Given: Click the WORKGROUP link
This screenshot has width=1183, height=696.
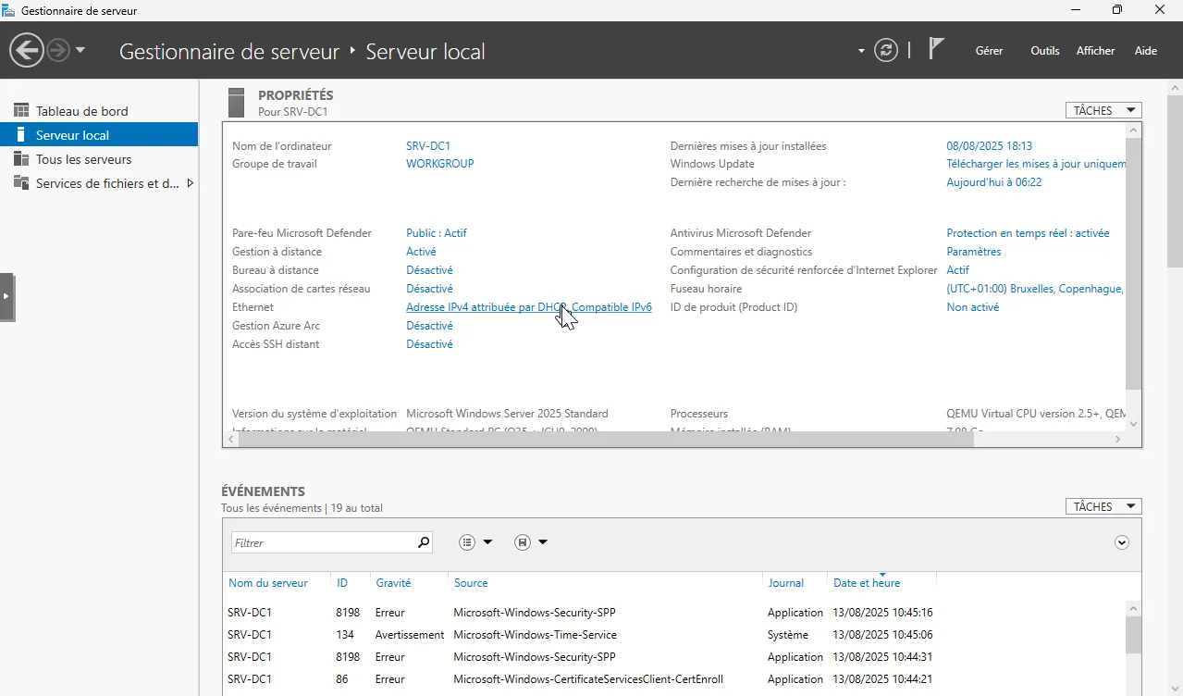Looking at the screenshot, I should 439,164.
